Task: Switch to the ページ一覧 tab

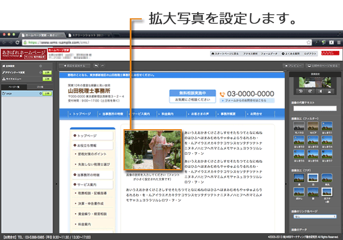Action: click(15, 86)
